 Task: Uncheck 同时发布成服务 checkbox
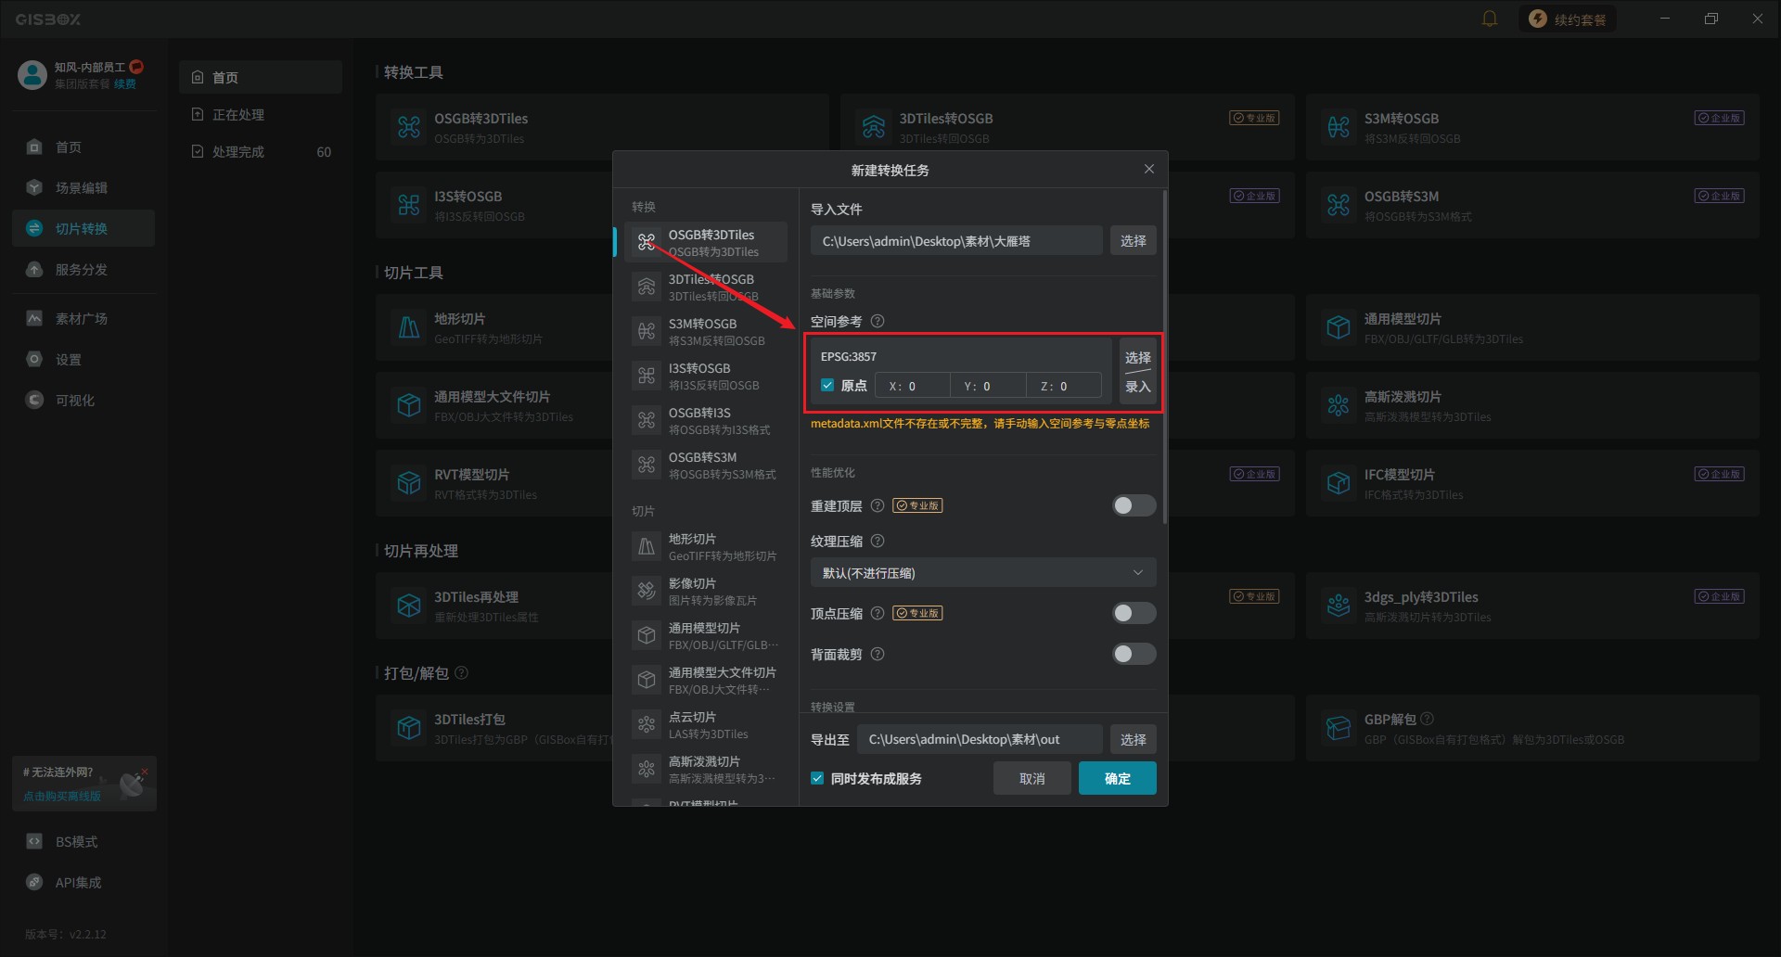pyautogui.click(x=817, y=779)
